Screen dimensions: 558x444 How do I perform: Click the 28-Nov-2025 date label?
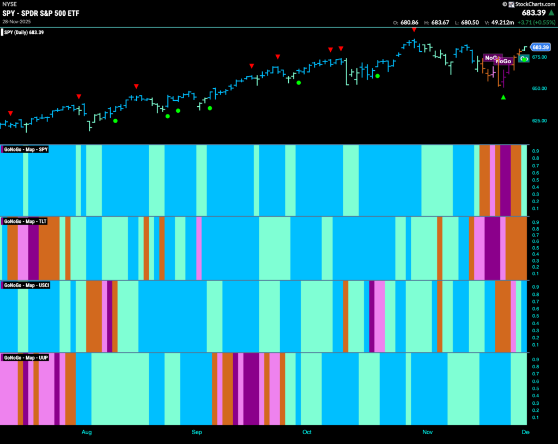16,22
